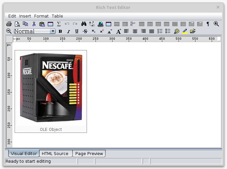227x169 pixels.
Task: Toggle Strikethrough formatting
Action: coord(85,31)
